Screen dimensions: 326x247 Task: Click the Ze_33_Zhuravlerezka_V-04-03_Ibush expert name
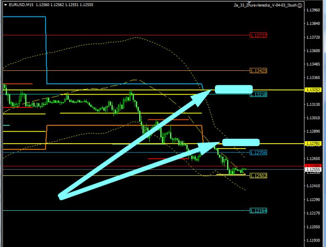(264, 5)
